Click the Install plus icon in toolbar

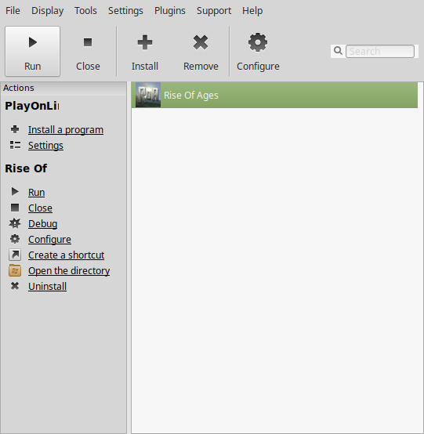[145, 42]
